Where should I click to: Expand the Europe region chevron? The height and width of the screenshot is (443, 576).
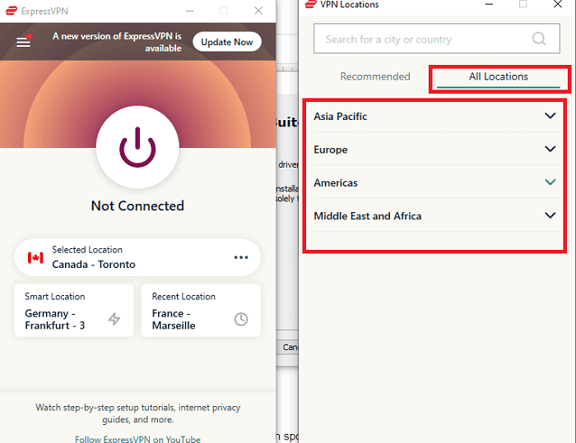(x=550, y=150)
